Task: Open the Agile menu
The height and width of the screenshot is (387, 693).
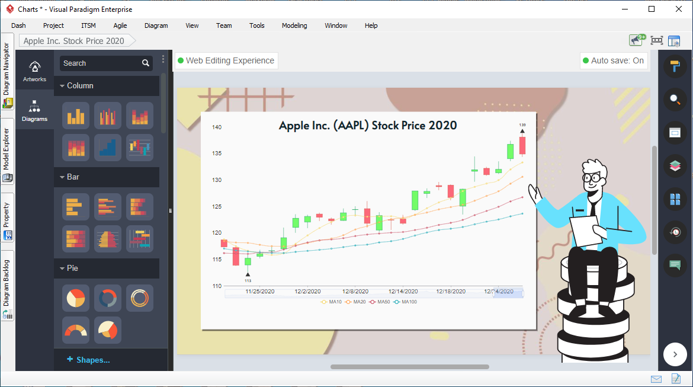Action: coord(120,25)
